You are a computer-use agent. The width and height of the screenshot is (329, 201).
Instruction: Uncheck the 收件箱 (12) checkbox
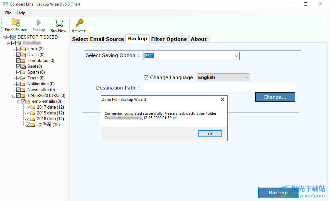coord(28,125)
